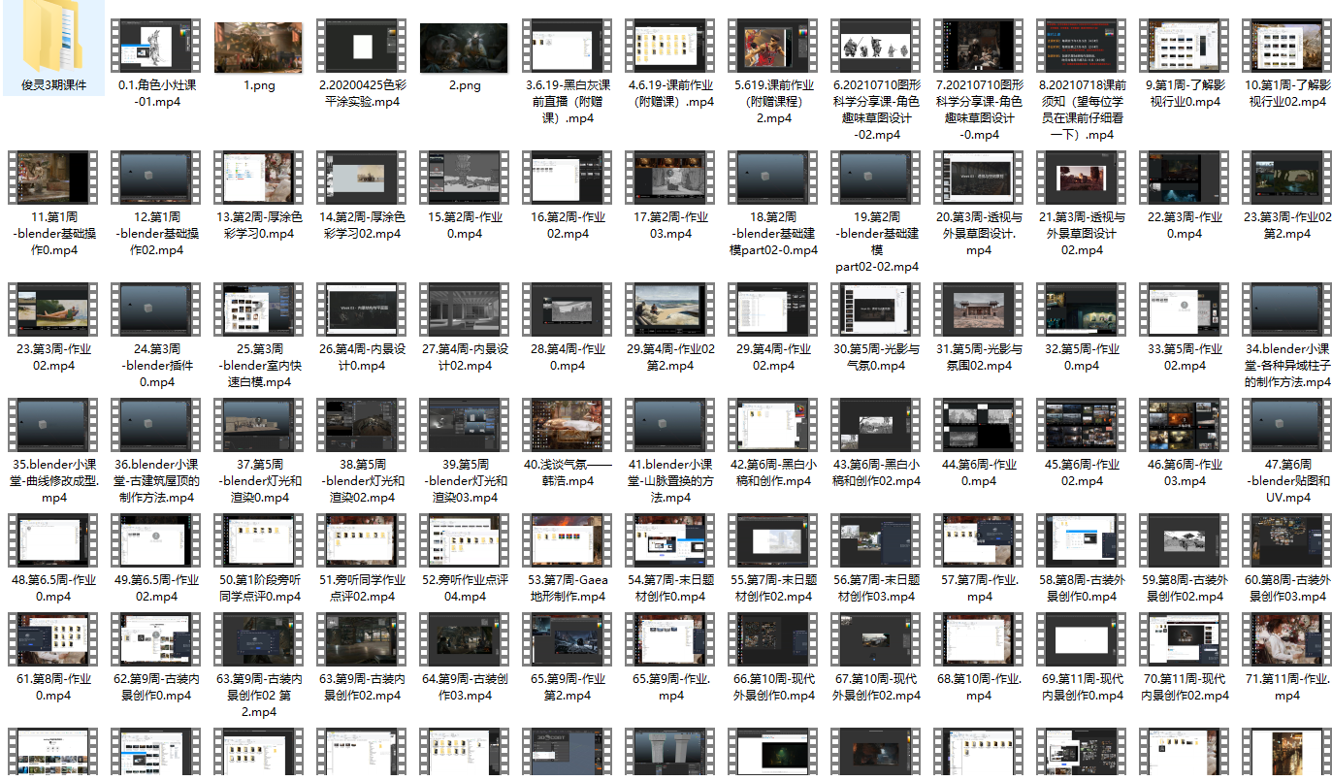Click the 31.第5周-光影与氛围02.mp4 thumbnail
1332x781 pixels.
[978, 310]
